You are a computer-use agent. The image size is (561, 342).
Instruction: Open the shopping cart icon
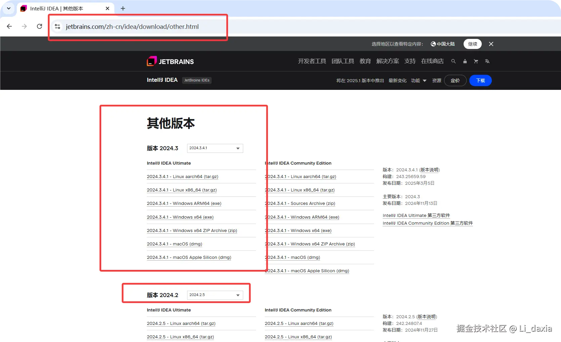pyautogui.click(x=476, y=61)
